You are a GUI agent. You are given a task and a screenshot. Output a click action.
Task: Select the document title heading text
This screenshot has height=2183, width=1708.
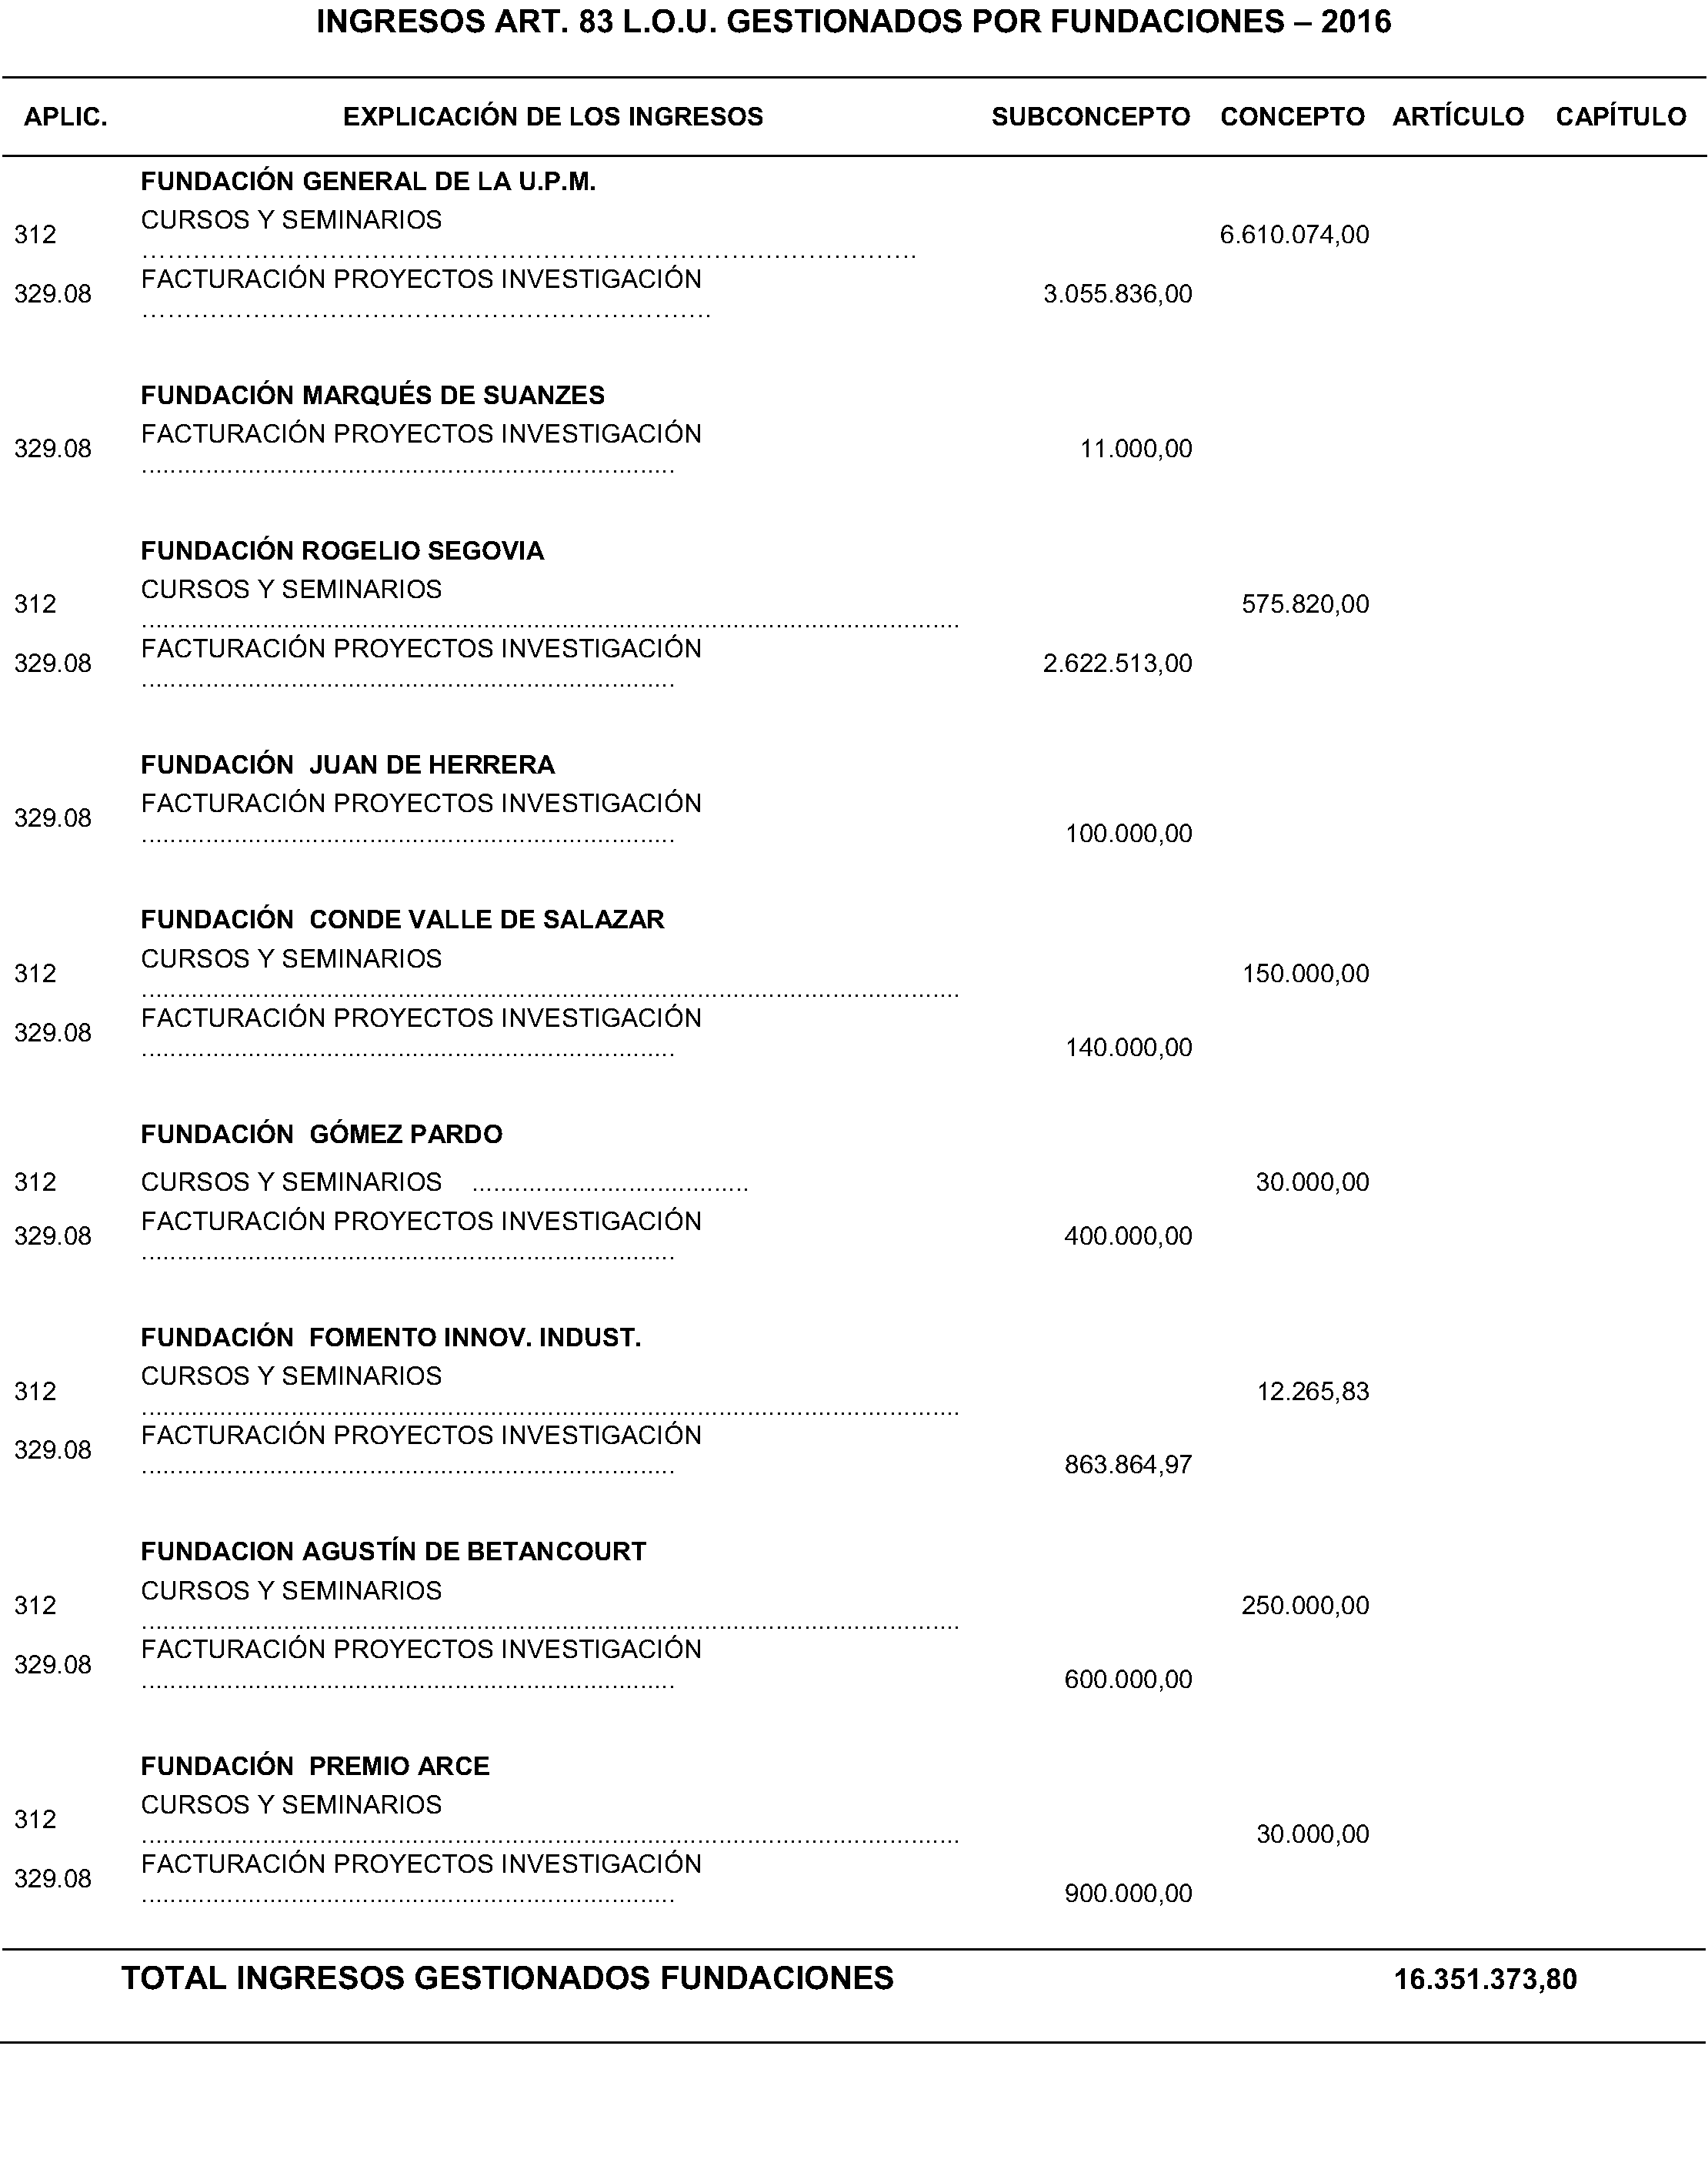tap(853, 22)
